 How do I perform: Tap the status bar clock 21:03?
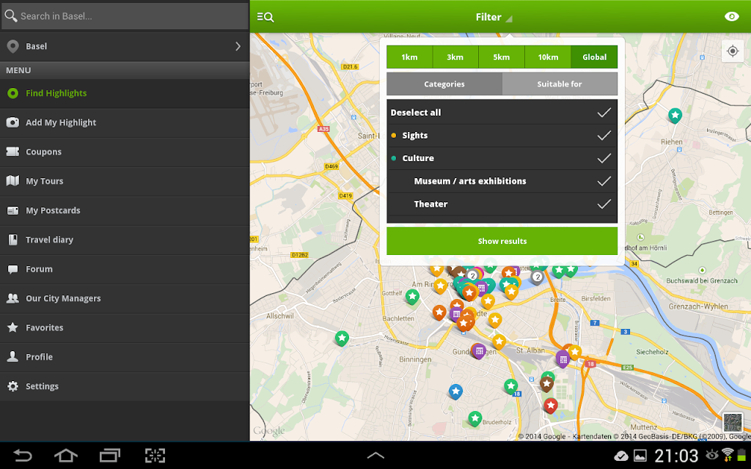tap(675, 455)
